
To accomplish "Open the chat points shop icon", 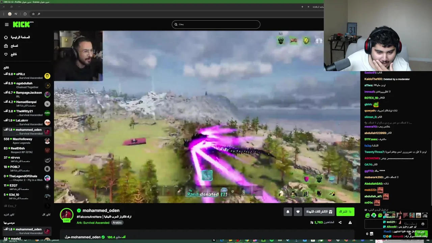I will point(372,234).
